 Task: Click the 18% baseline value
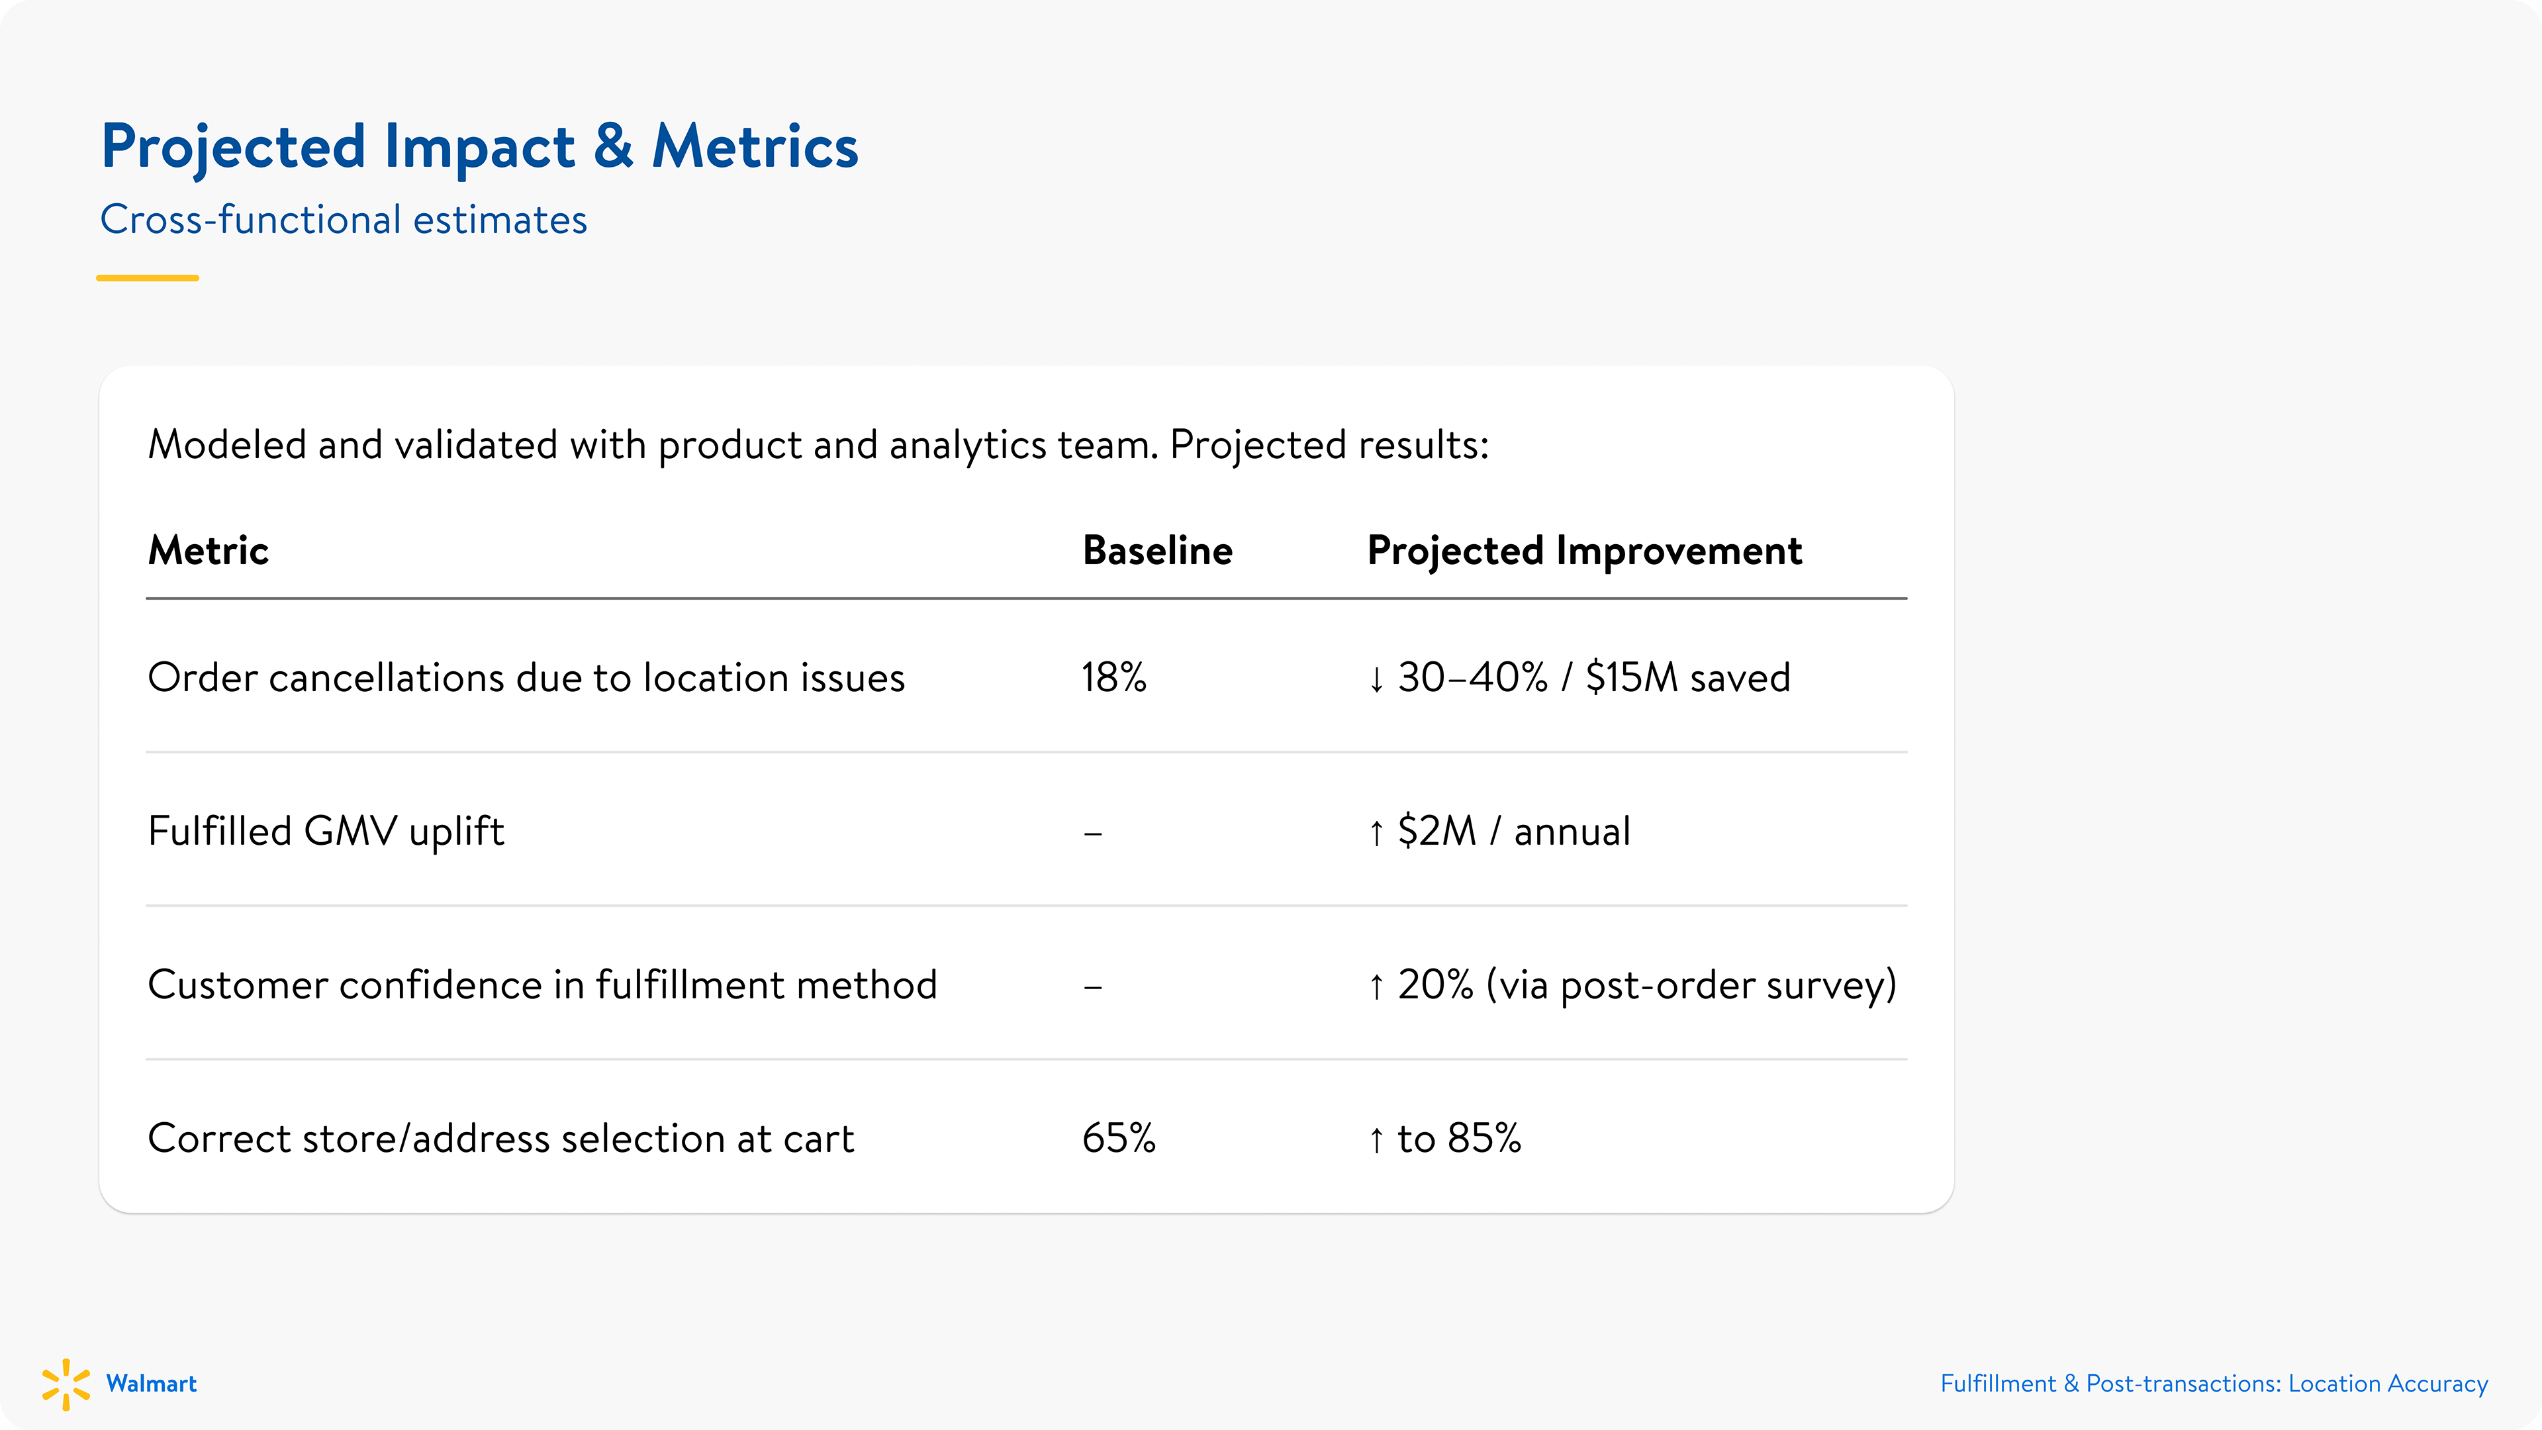pos(1114,677)
